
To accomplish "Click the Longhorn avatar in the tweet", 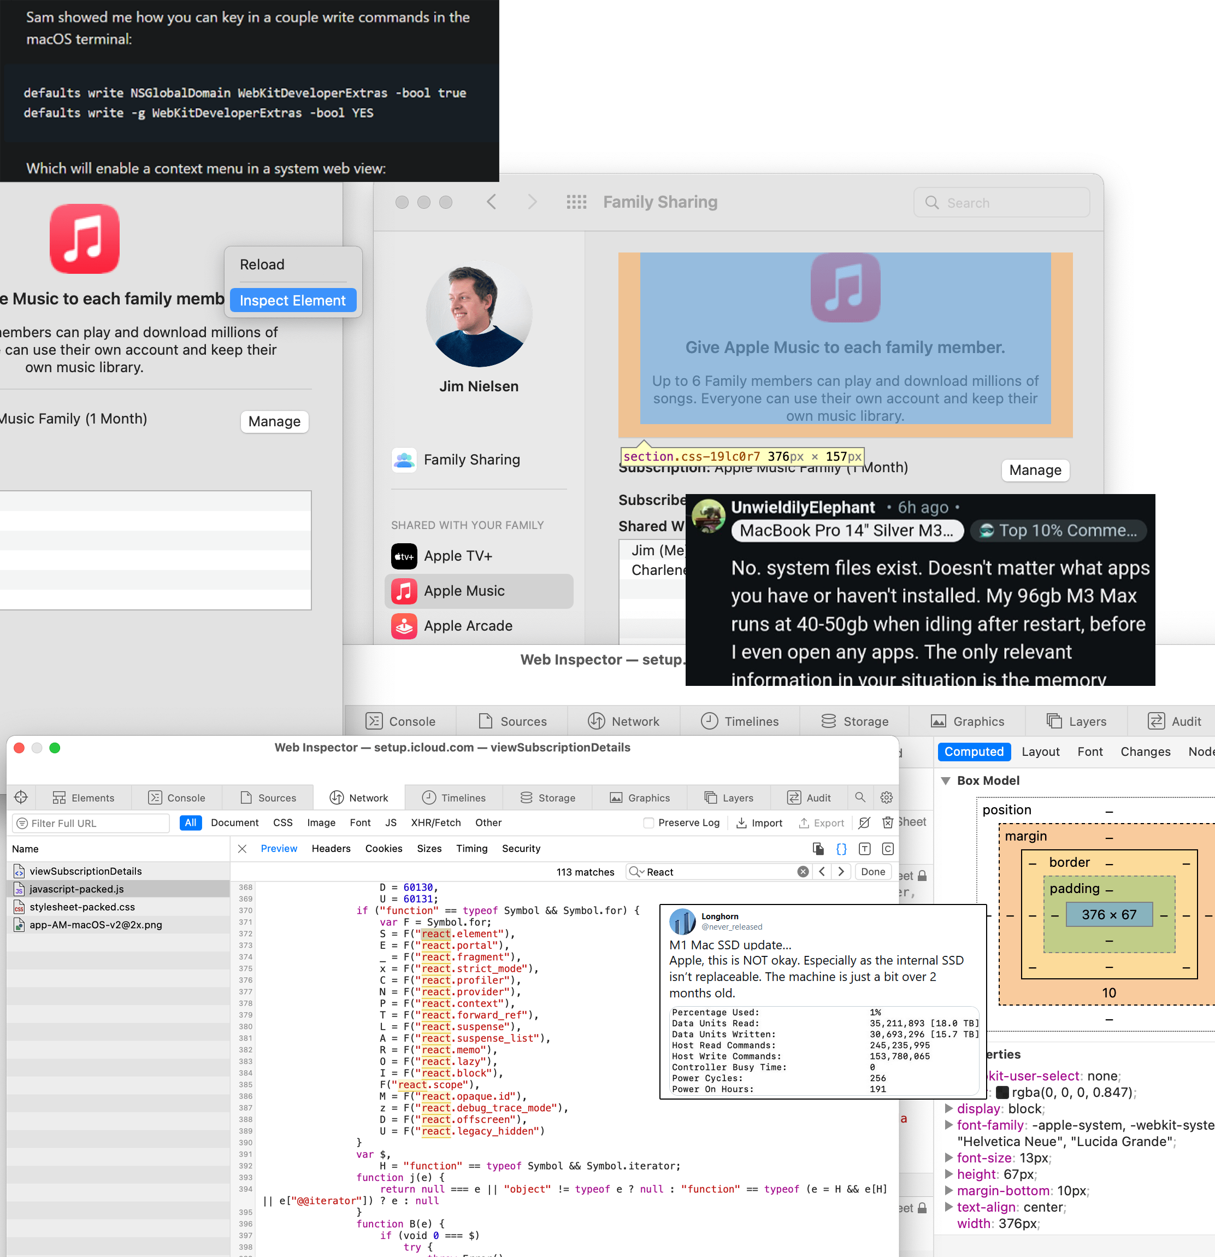I will [x=683, y=921].
